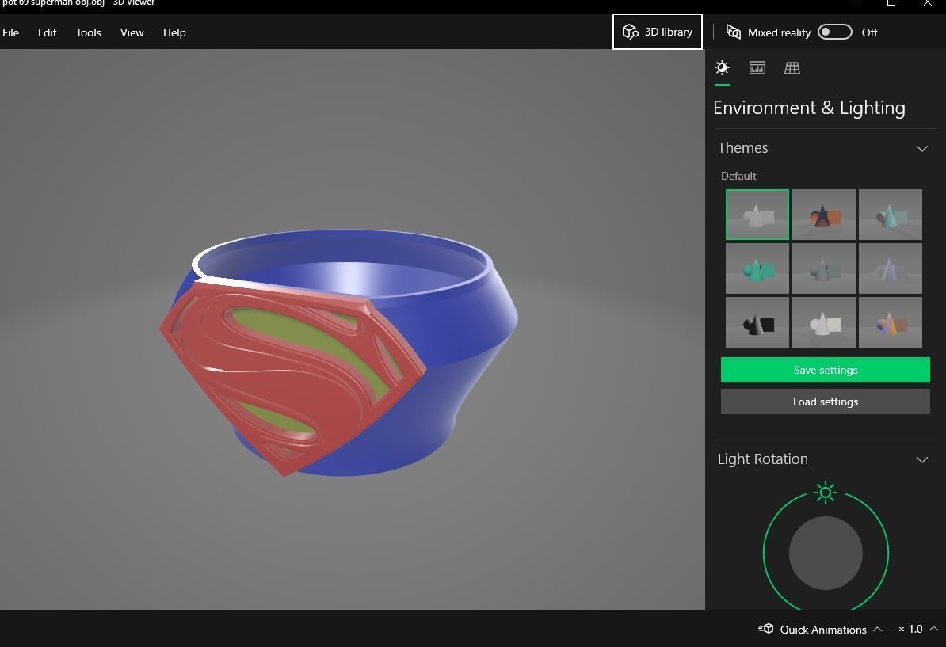
Task: Select the default gray theme thumbnail
Action: 757,215
